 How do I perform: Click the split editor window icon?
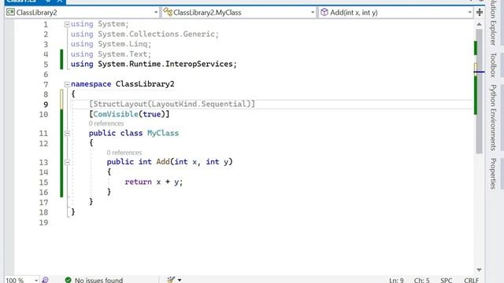click(480, 13)
